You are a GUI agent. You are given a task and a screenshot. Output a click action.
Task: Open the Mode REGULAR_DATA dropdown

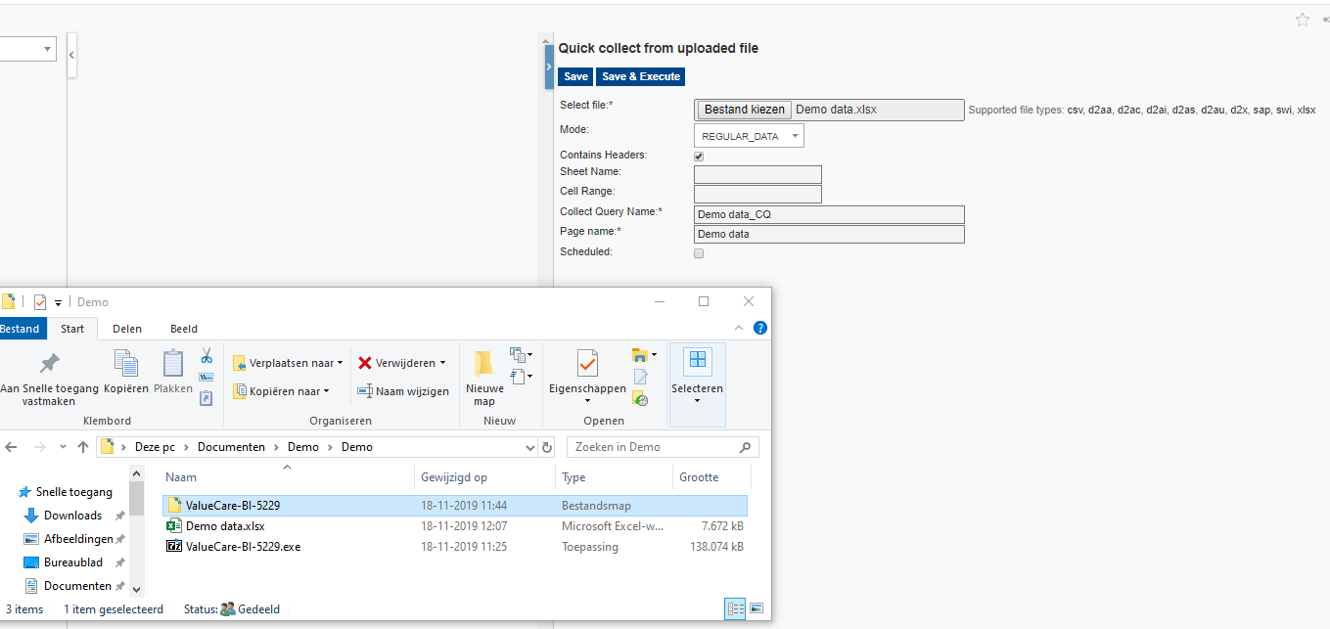tap(749, 136)
